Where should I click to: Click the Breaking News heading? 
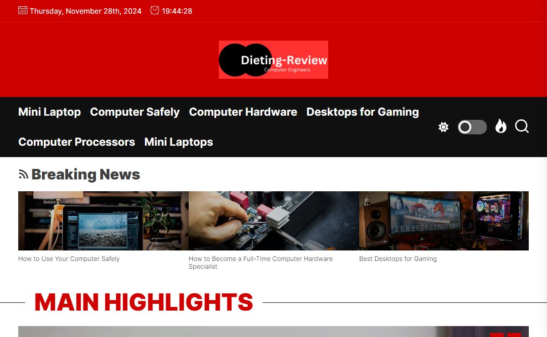pos(86,174)
